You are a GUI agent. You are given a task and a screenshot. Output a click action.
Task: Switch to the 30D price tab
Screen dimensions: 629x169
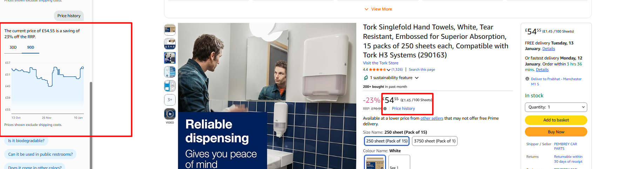[13, 47]
